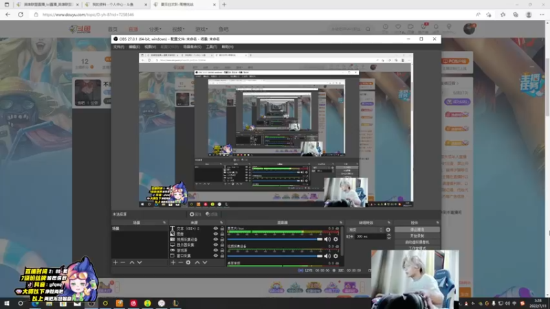Mute the 麦克风/Aux speaker icon

pyautogui.click(x=327, y=239)
